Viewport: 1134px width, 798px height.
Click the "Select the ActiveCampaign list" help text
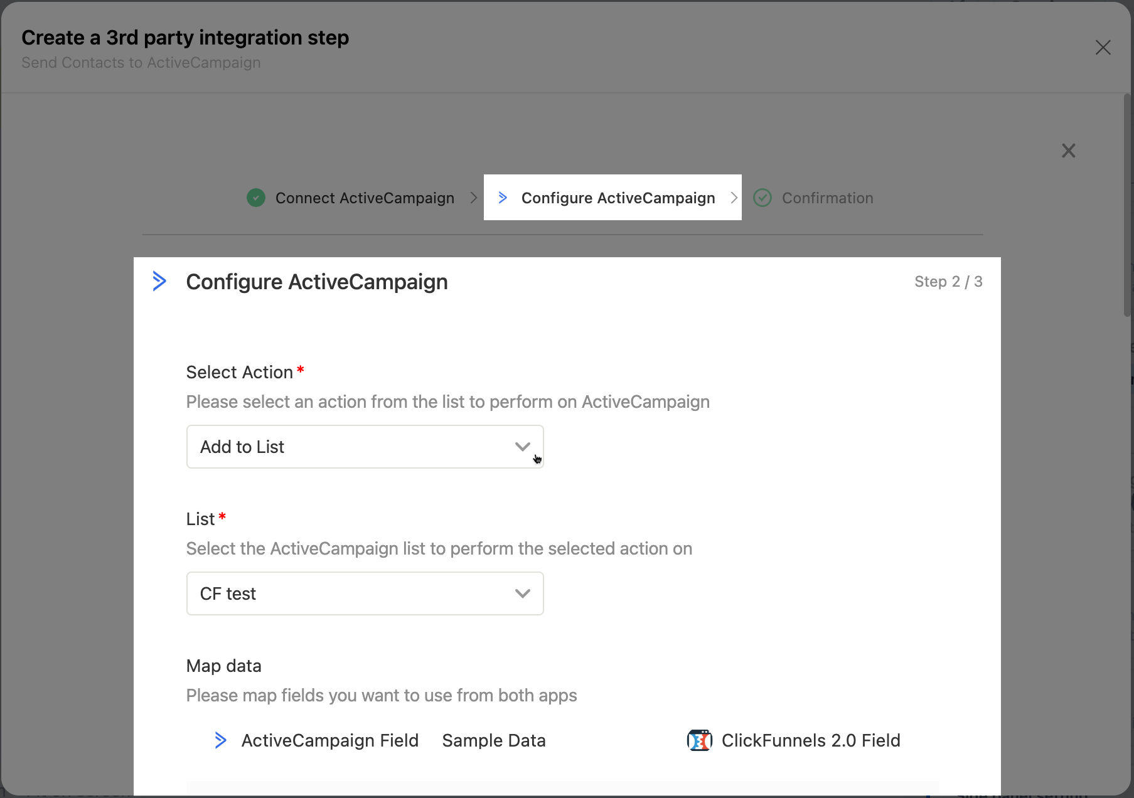(439, 548)
